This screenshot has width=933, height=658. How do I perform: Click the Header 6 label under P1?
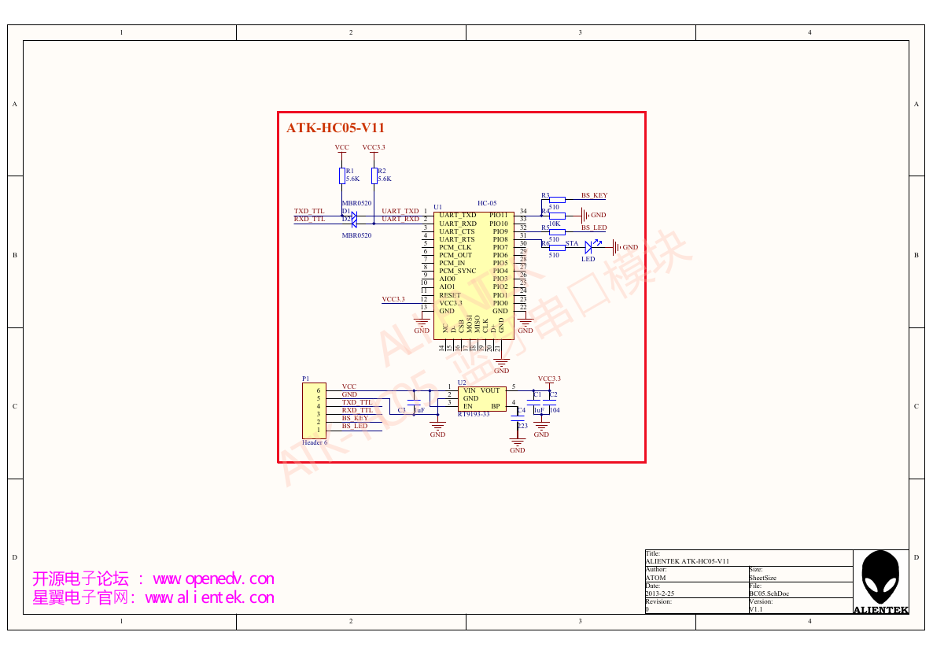click(315, 442)
